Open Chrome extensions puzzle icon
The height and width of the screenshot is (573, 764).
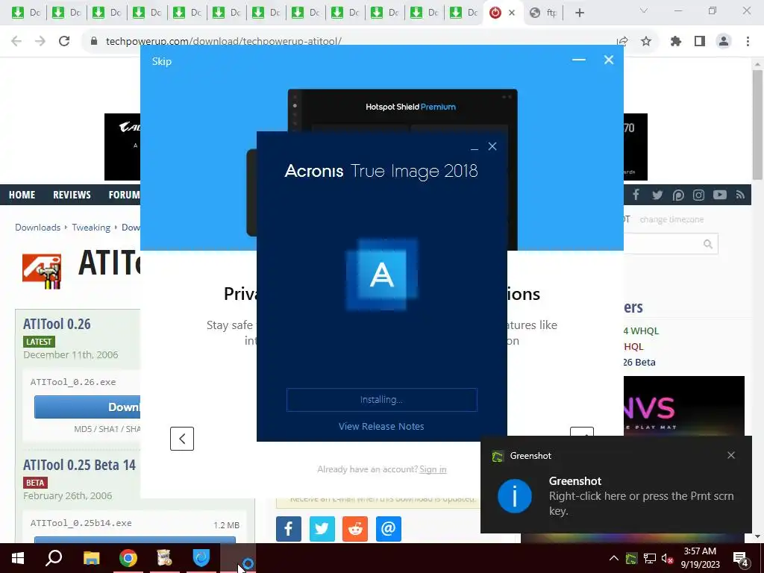tap(676, 41)
